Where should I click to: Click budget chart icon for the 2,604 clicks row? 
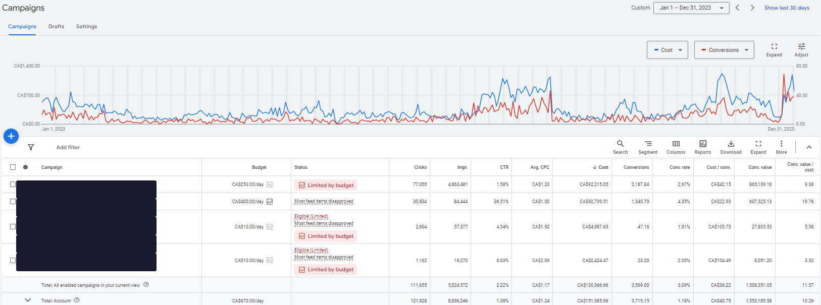(x=270, y=227)
